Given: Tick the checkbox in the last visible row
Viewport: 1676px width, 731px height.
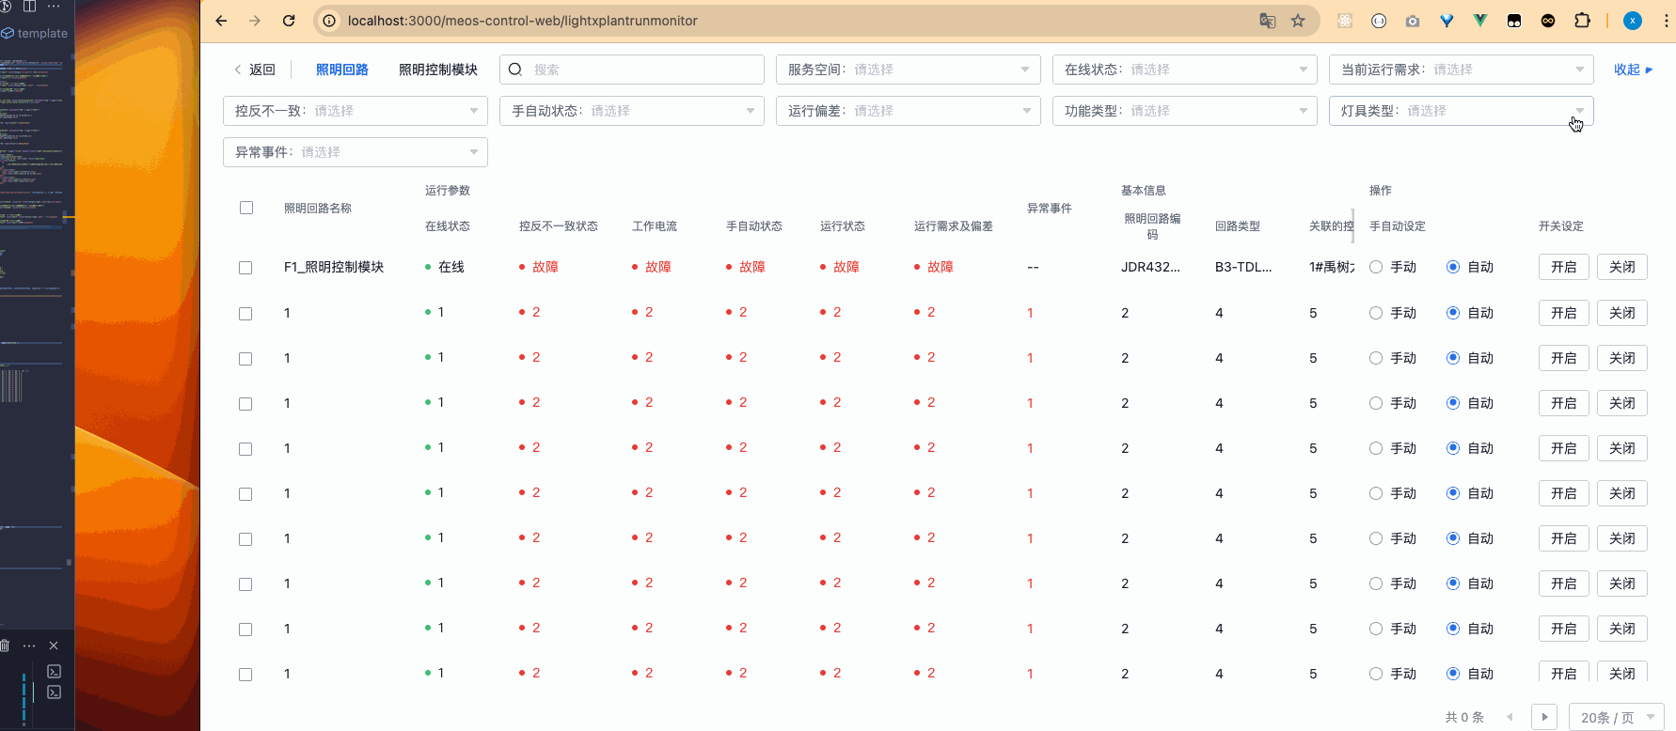Looking at the screenshot, I should click(x=245, y=675).
